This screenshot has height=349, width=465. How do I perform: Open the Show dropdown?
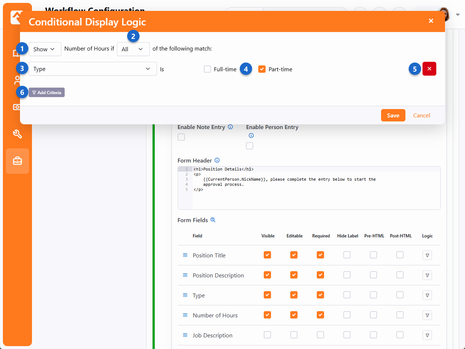pyautogui.click(x=45, y=49)
